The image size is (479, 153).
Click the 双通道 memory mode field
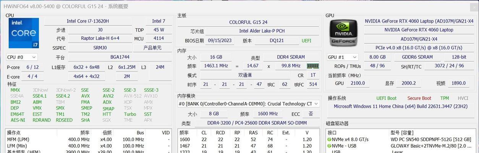tap(244, 75)
